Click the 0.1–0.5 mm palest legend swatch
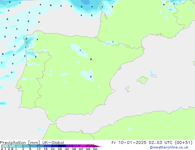The image size is (195, 150). coord(5,146)
